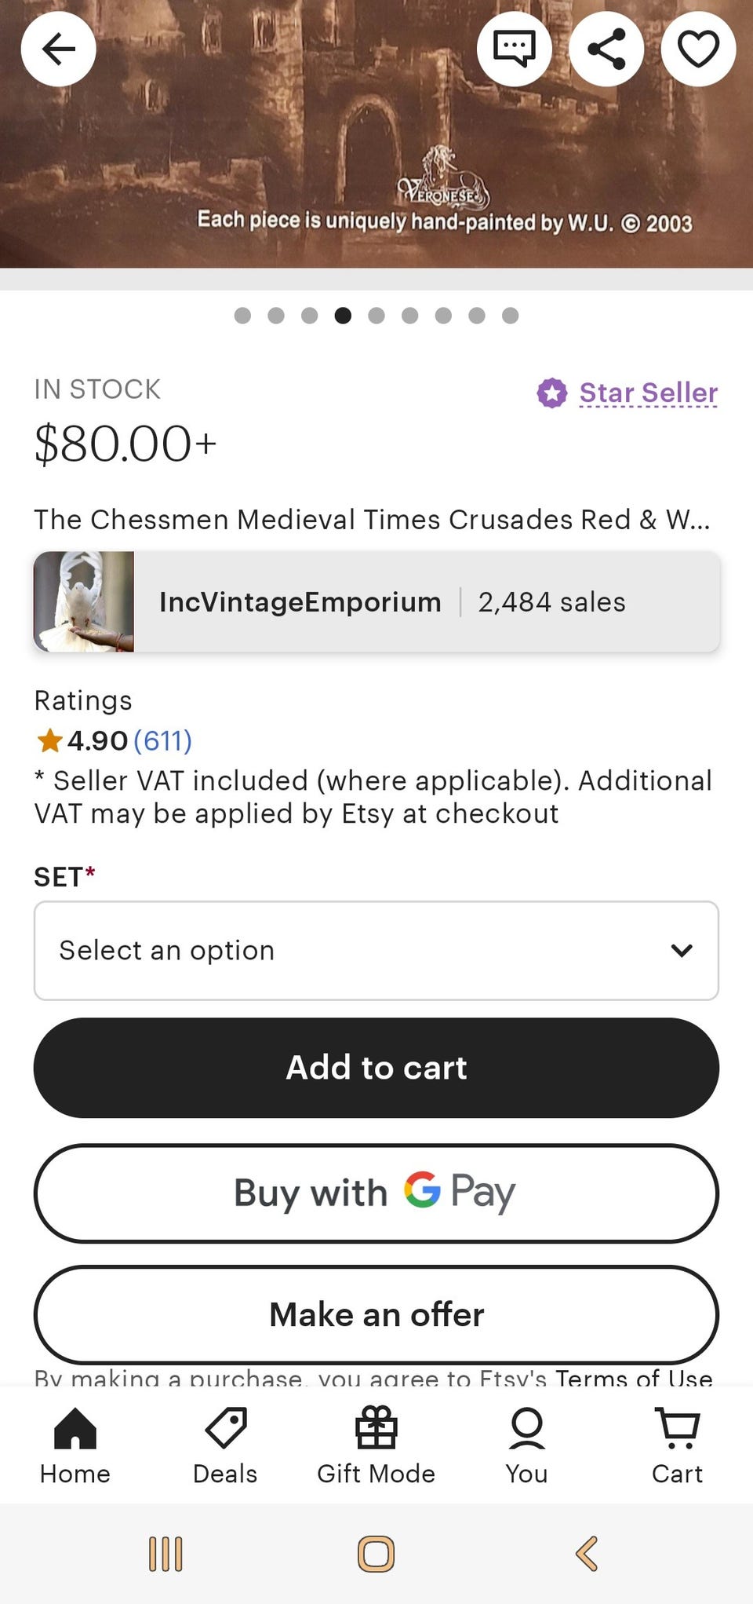Screen dimensions: 753x1604
Task: Switch to Gift Mode tab
Action: [x=376, y=1446]
